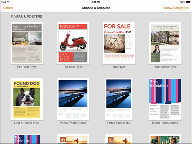Click the 'Real Estate Flyer' label
The width and height of the screenshot is (192, 144).
tap(165, 67)
